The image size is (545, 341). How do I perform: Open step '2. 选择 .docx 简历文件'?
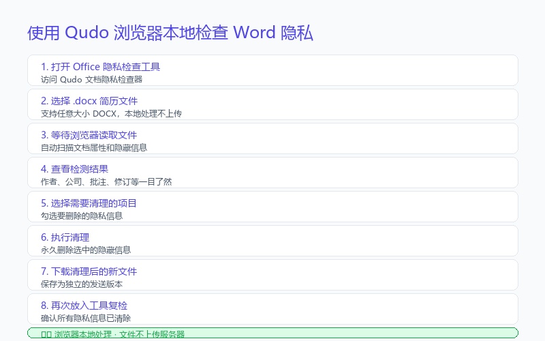pos(89,101)
